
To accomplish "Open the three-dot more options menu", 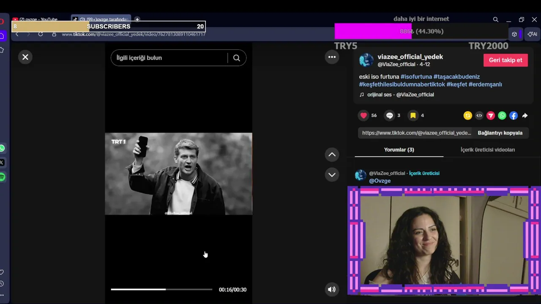I will 332,57.
